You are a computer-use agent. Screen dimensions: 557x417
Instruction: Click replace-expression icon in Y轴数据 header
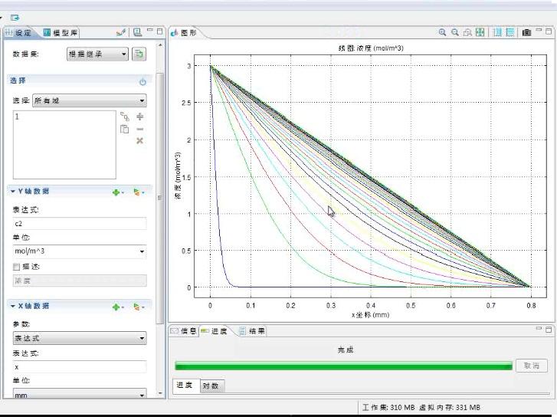139,192
